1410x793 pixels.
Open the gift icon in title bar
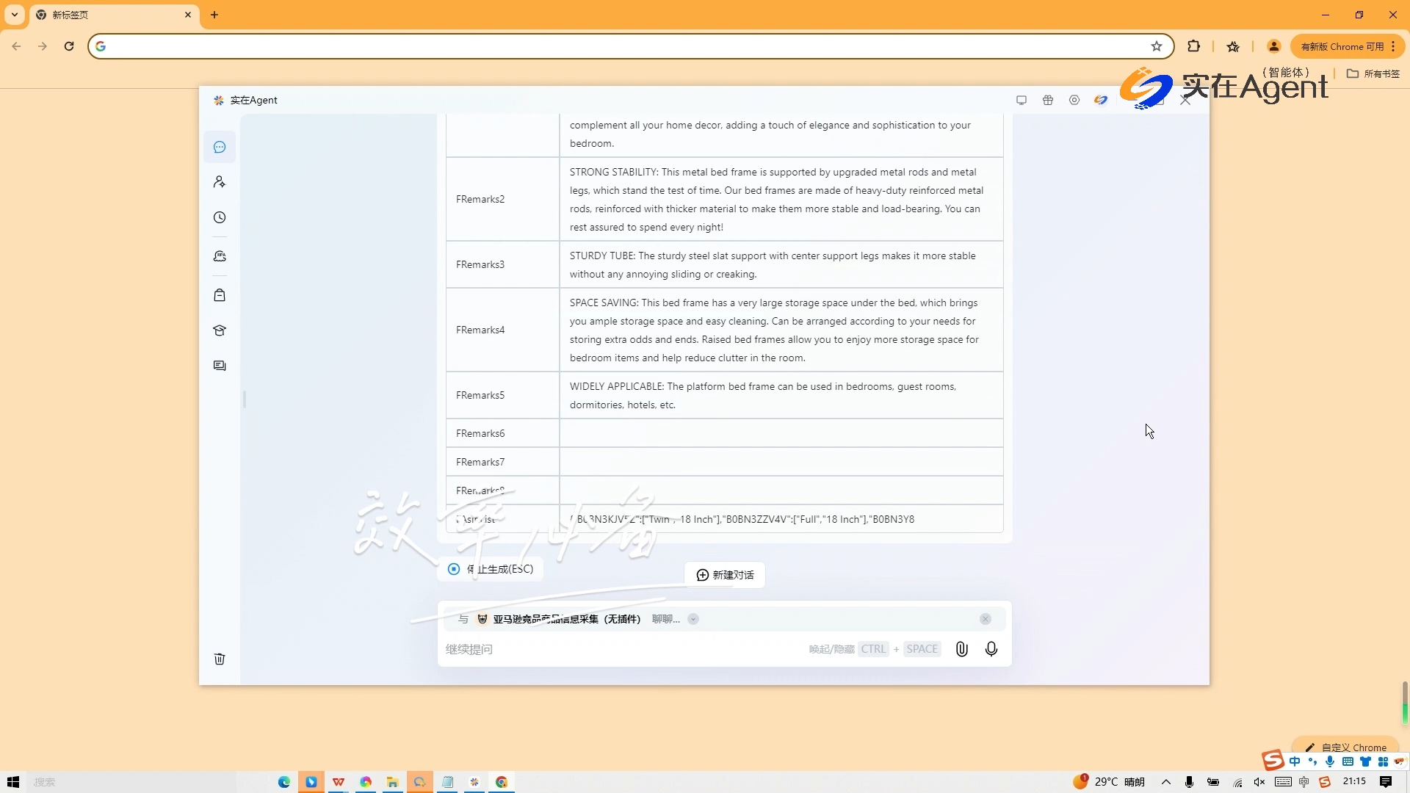[1048, 100]
